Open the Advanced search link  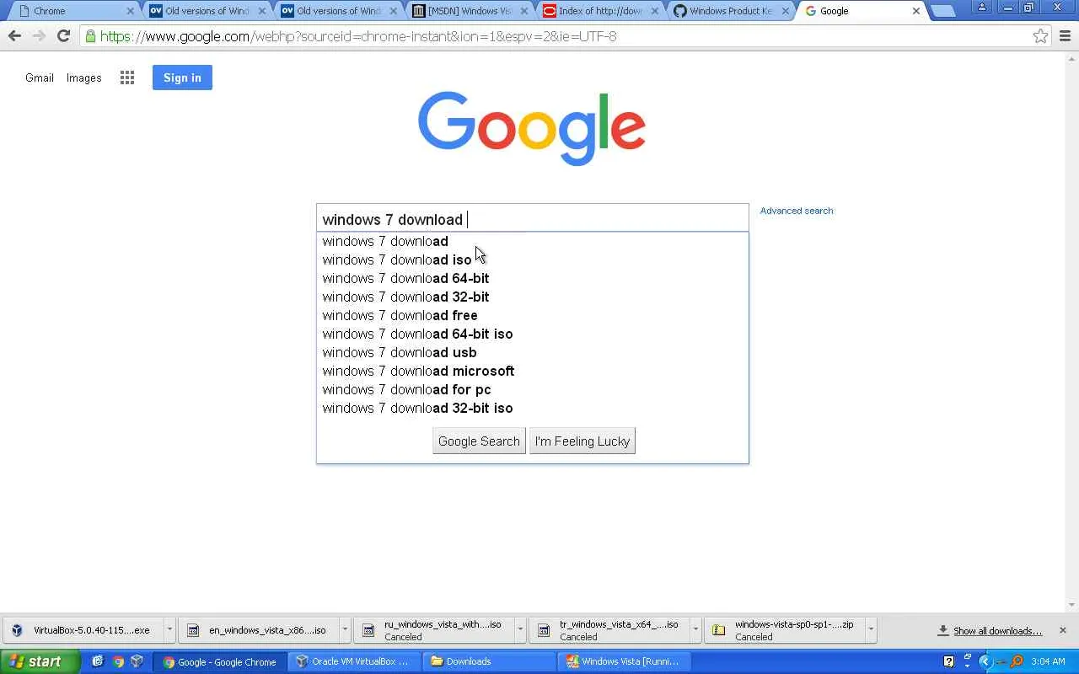(797, 211)
